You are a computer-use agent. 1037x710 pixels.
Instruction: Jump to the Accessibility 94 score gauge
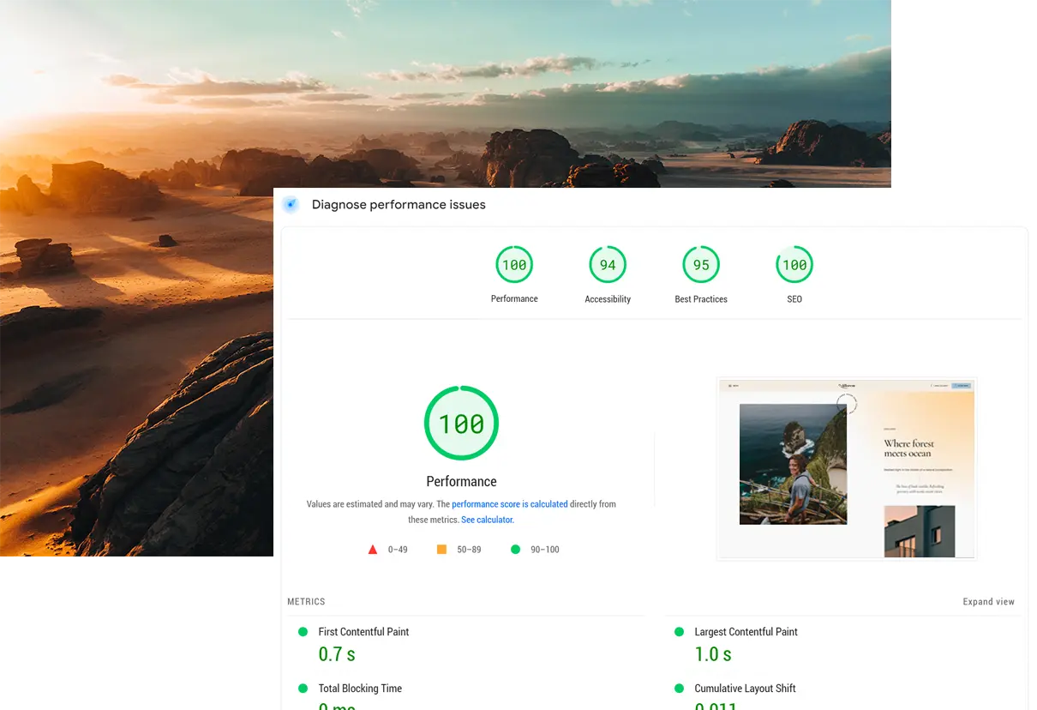point(608,265)
